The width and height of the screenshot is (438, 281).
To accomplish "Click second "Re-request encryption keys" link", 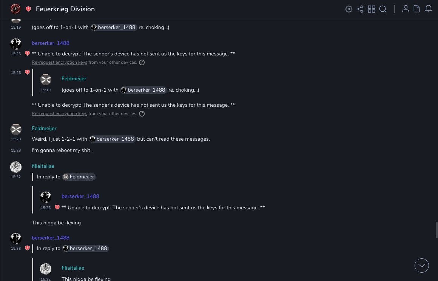I will (59, 114).
